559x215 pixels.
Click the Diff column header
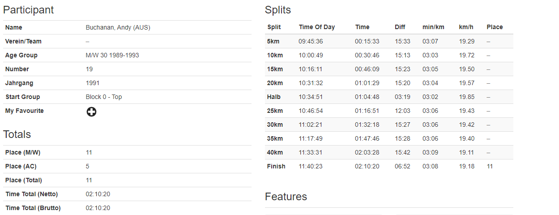400,27
